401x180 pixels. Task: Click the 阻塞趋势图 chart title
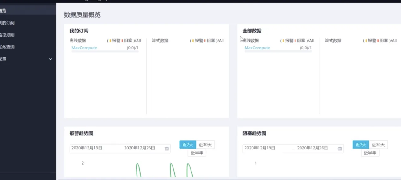(x=254, y=133)
